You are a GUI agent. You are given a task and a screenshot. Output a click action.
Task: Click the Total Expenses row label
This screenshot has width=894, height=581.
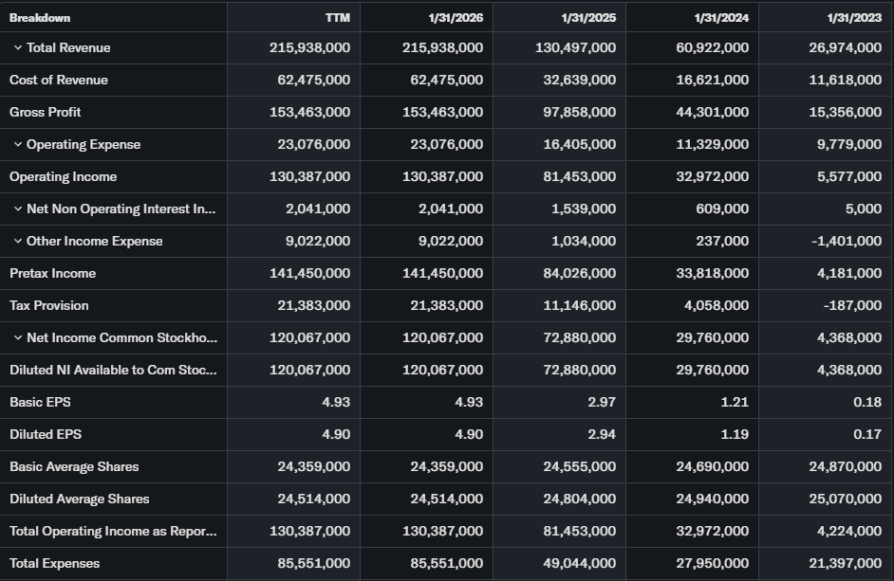[54, 564]
